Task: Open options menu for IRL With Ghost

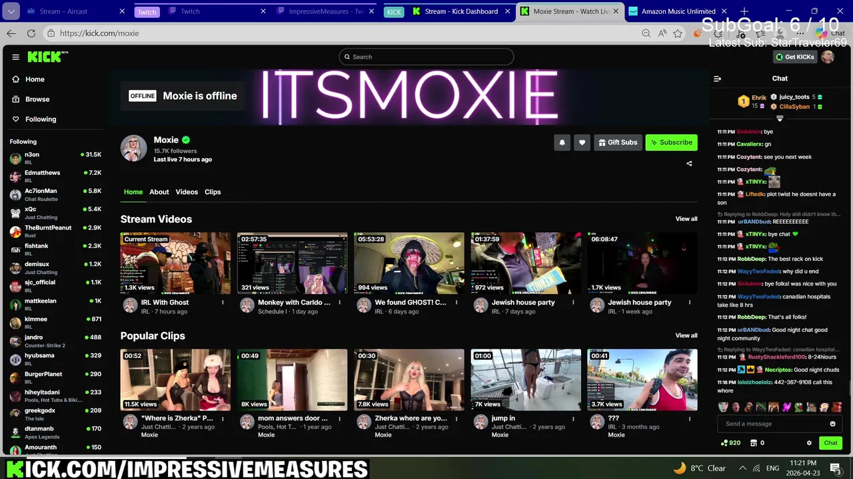Action: 223,303
